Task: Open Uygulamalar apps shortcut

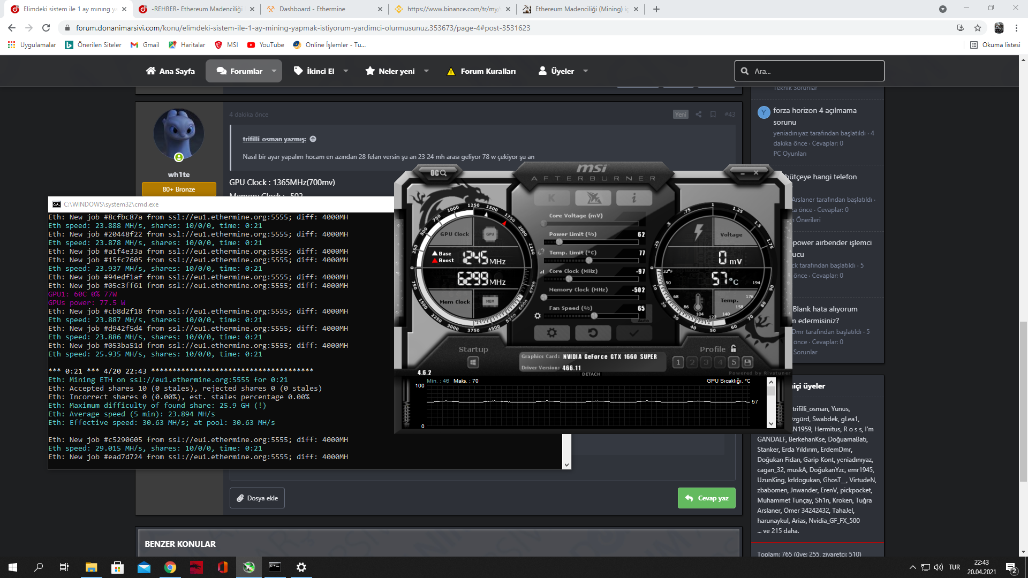Action: 32,45
